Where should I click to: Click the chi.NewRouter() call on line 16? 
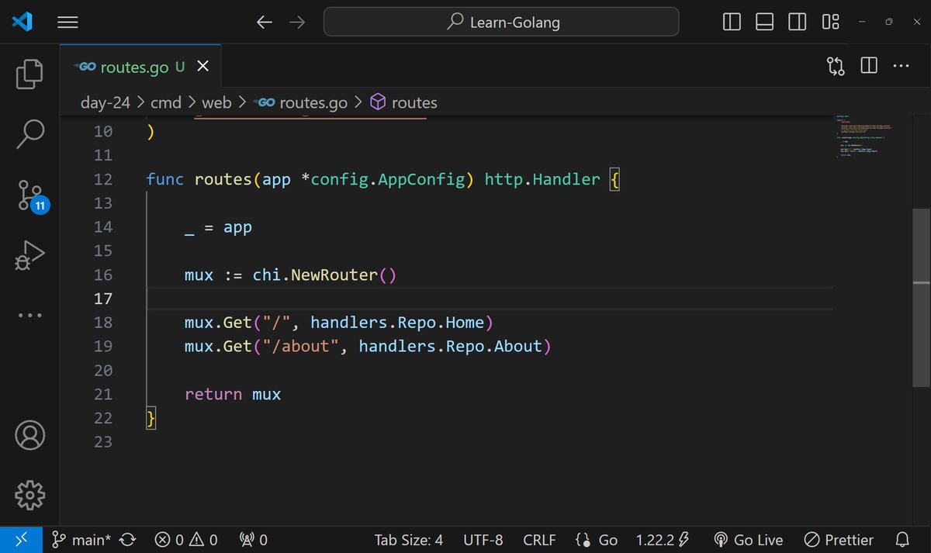324,275
